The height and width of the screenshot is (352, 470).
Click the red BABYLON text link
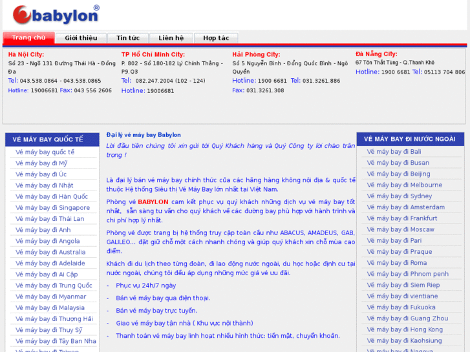[153, 202]
